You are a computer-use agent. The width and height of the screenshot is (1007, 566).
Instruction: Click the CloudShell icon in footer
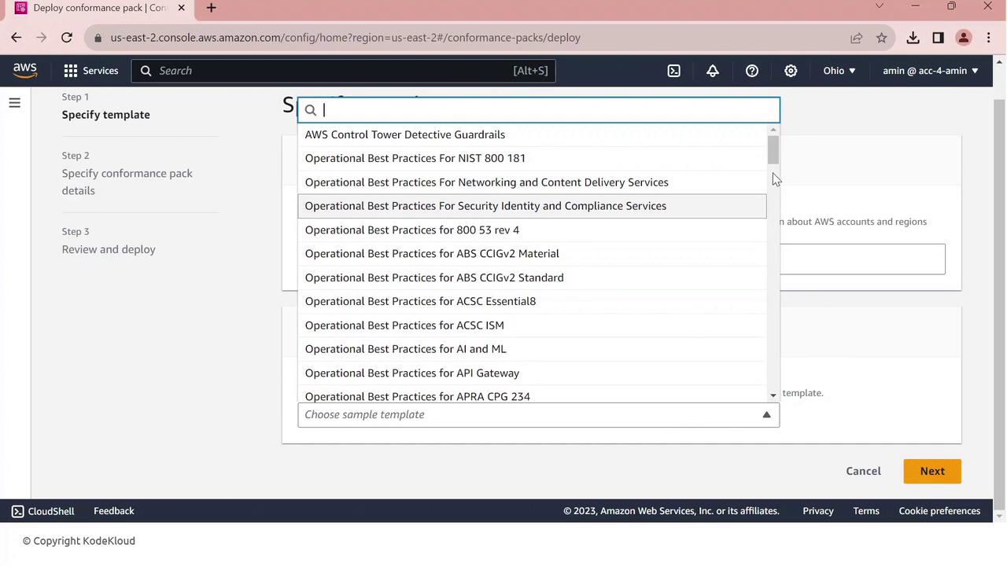(17, 511)
